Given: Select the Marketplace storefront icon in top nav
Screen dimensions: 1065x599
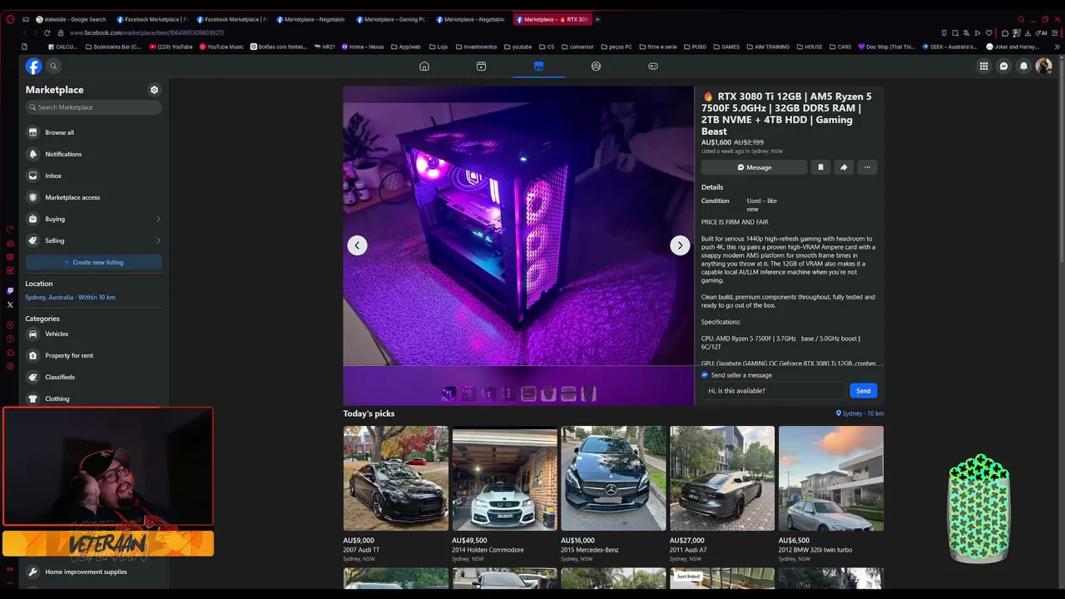Looking at the screenshot, I should [538, 67].
